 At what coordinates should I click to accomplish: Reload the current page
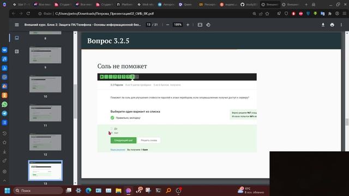(x=28, y=14)
